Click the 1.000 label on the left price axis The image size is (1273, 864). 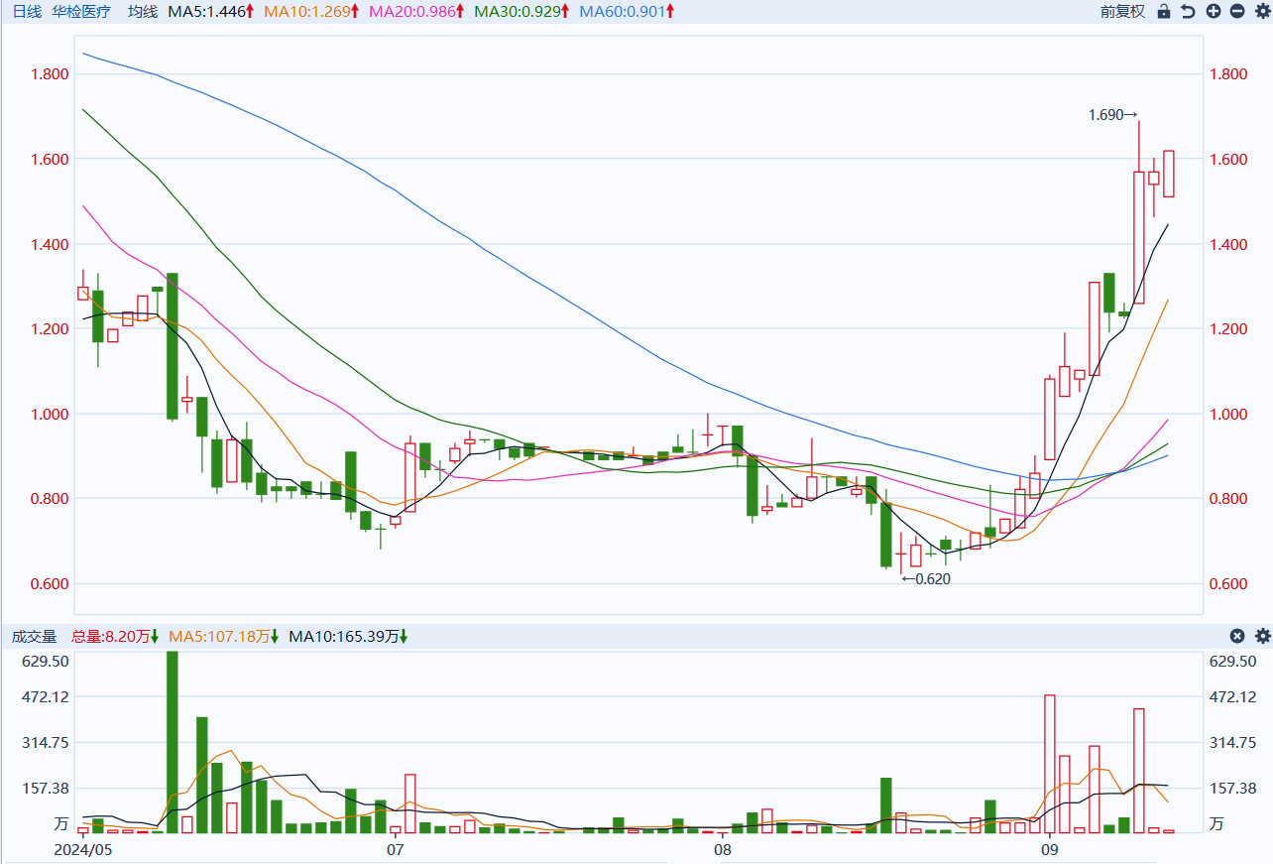click(49, 414)
